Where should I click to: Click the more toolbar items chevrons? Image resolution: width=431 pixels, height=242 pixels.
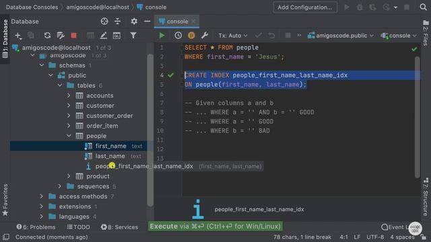pyautogui.click(x=299, y=35)
